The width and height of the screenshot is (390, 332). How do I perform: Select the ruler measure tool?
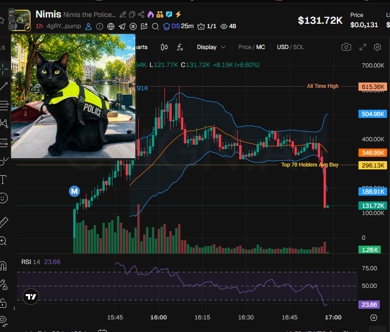tap(4, 222)
